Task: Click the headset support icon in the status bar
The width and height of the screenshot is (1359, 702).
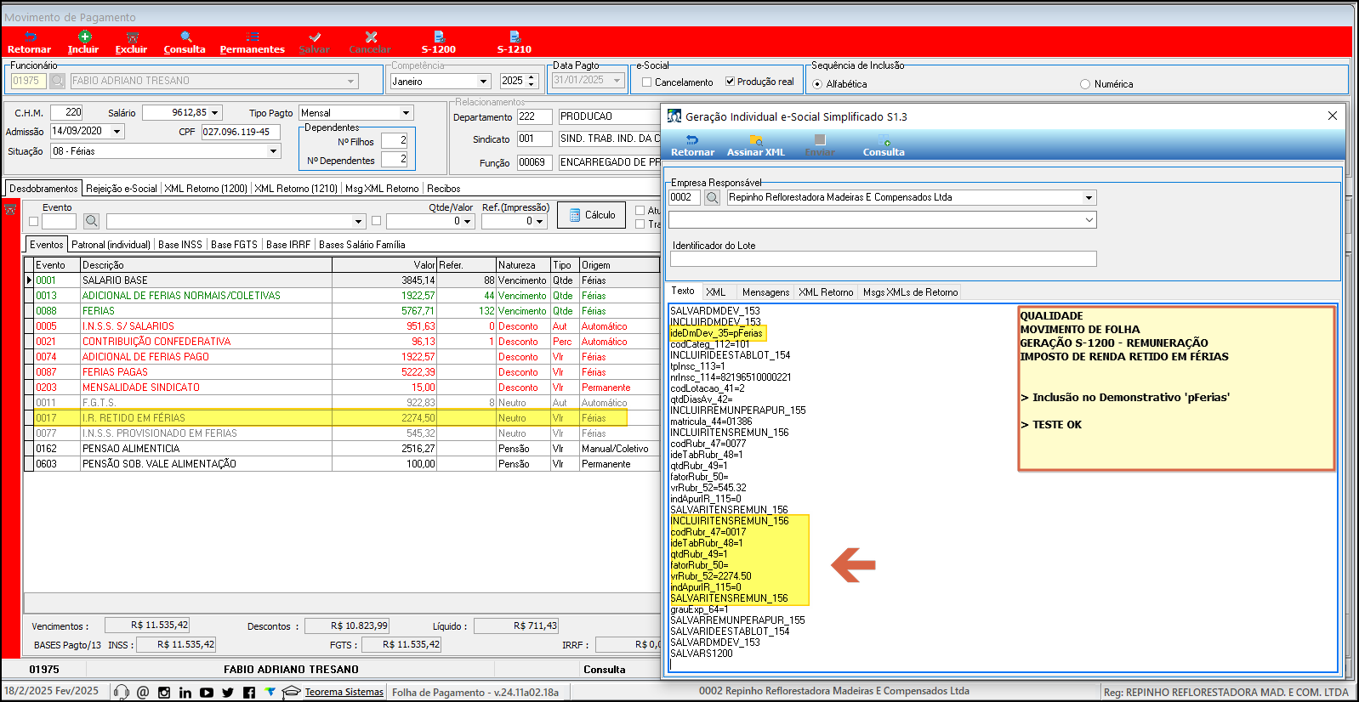Action: (122, 692)
